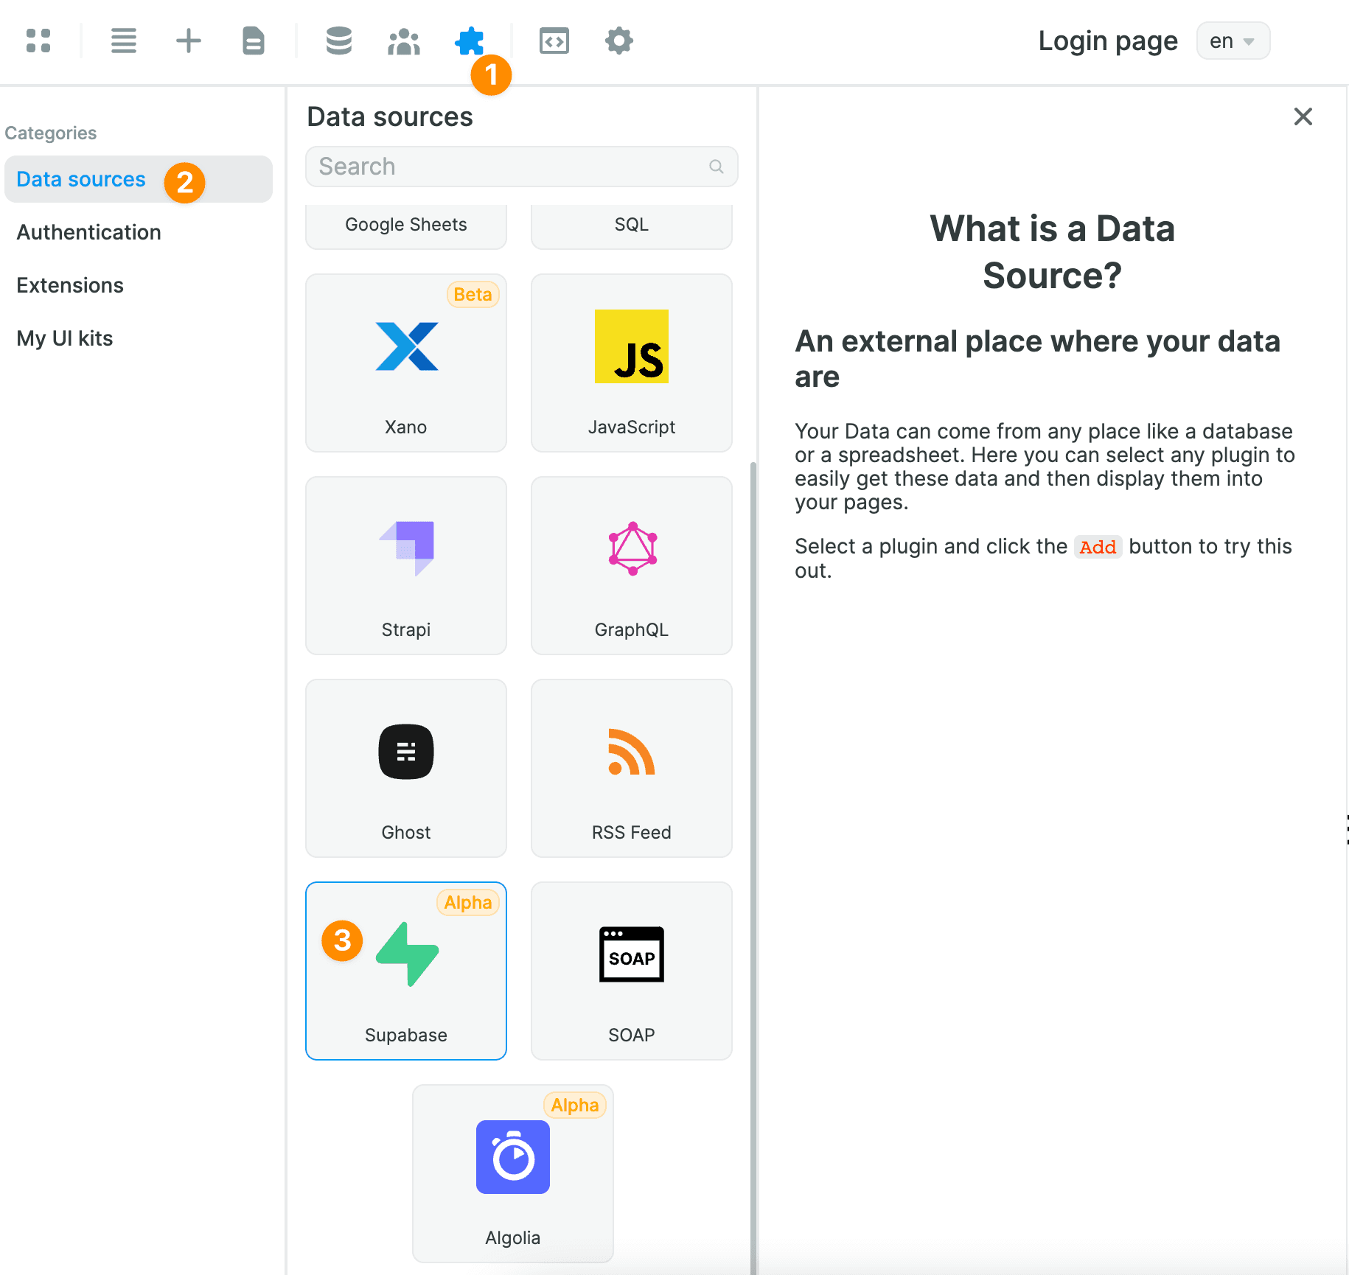Image resolution: width=1349 pixels, height=1275 pixels.
Task: Choose the Google Sheets plugin card
Action: [x=406, y=227]
